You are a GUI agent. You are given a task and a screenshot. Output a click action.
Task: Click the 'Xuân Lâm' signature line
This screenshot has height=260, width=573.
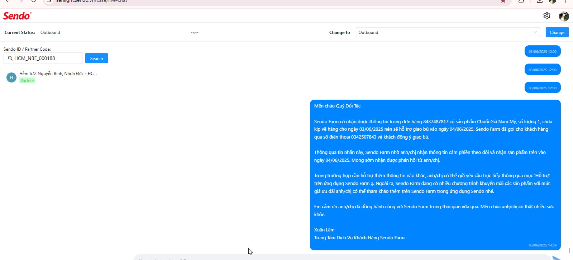pyautogui.click(x=324, y=230)
